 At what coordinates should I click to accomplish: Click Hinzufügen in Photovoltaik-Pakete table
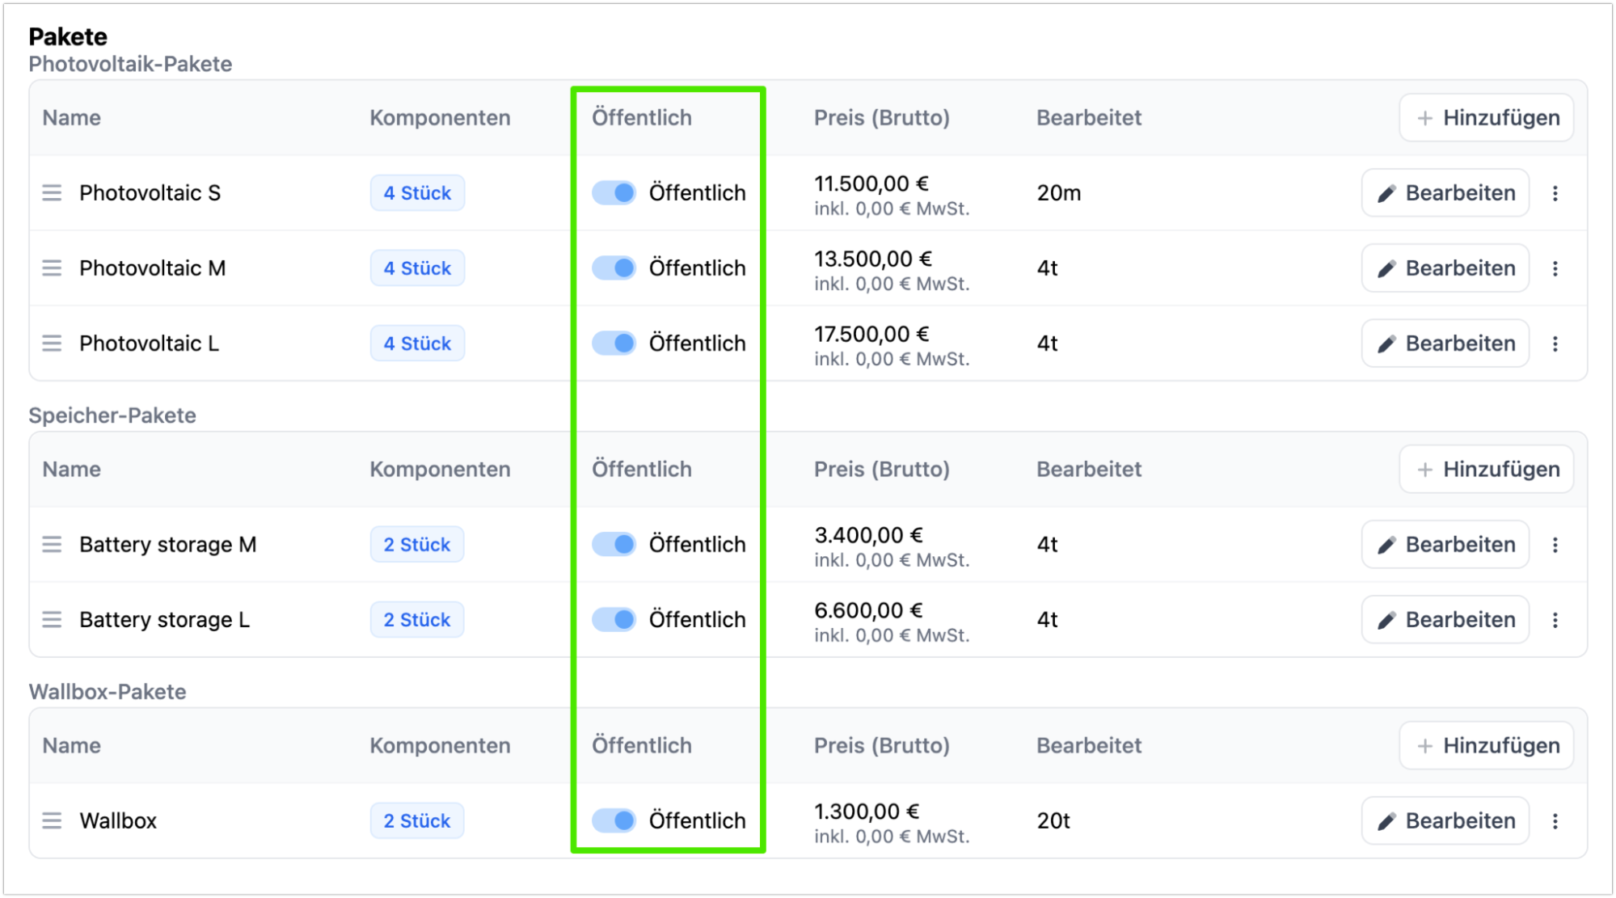[1487, 118]
